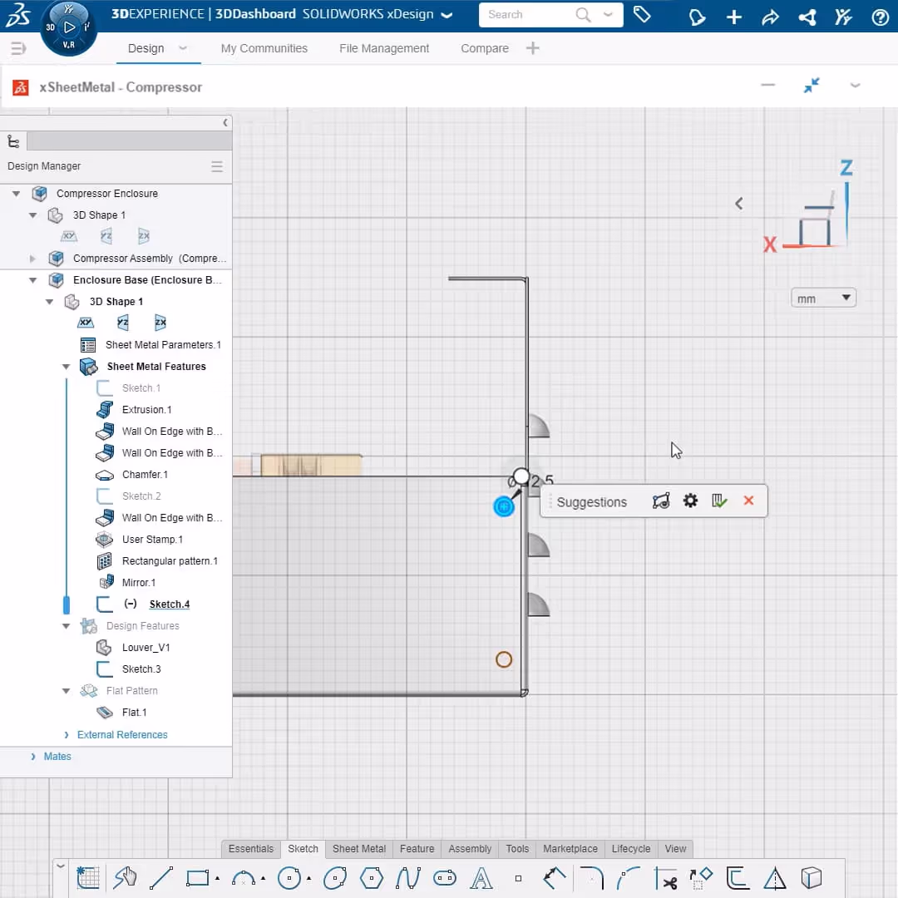Select the Rectangle tool
This screenshot has width=898, height=898.
[198, 877]
